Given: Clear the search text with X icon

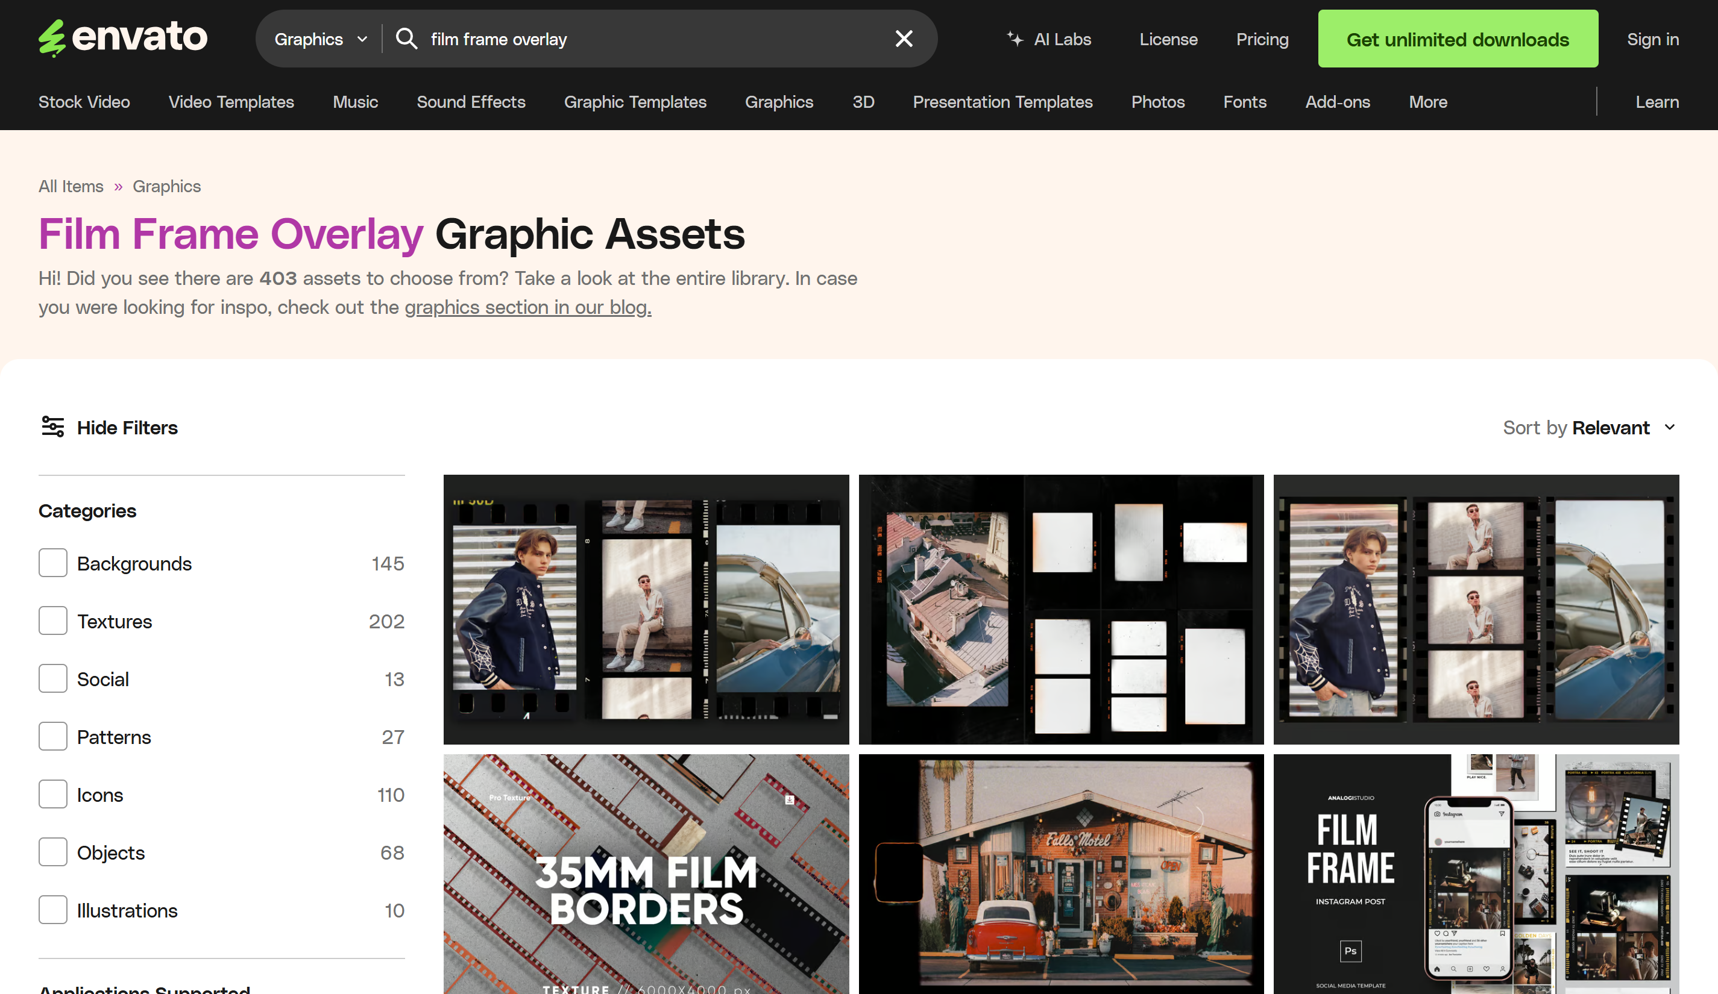Looking at the screenshot, I should pos(904,39).
